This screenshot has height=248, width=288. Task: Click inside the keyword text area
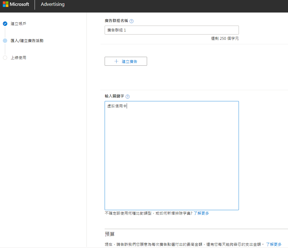pyautogui.click(x=172, y=156)
